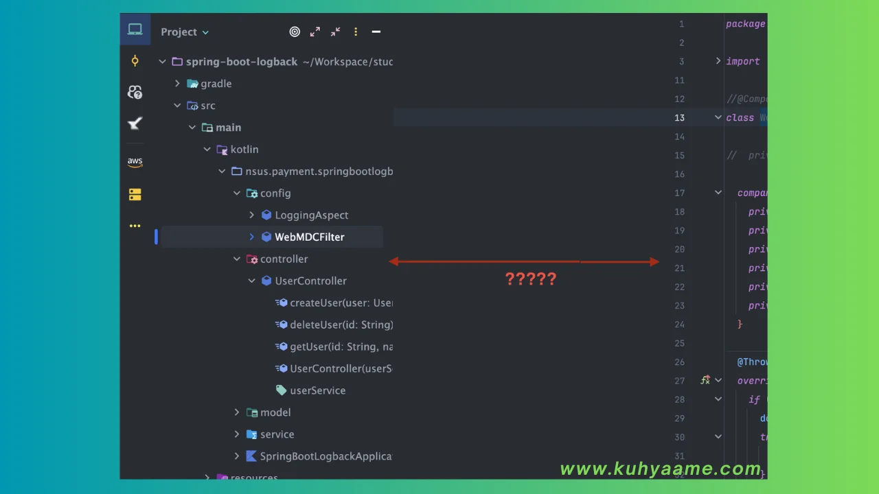Collapse the spring-boot-logback root folder
879x494 pixels.
coord(163,62)
